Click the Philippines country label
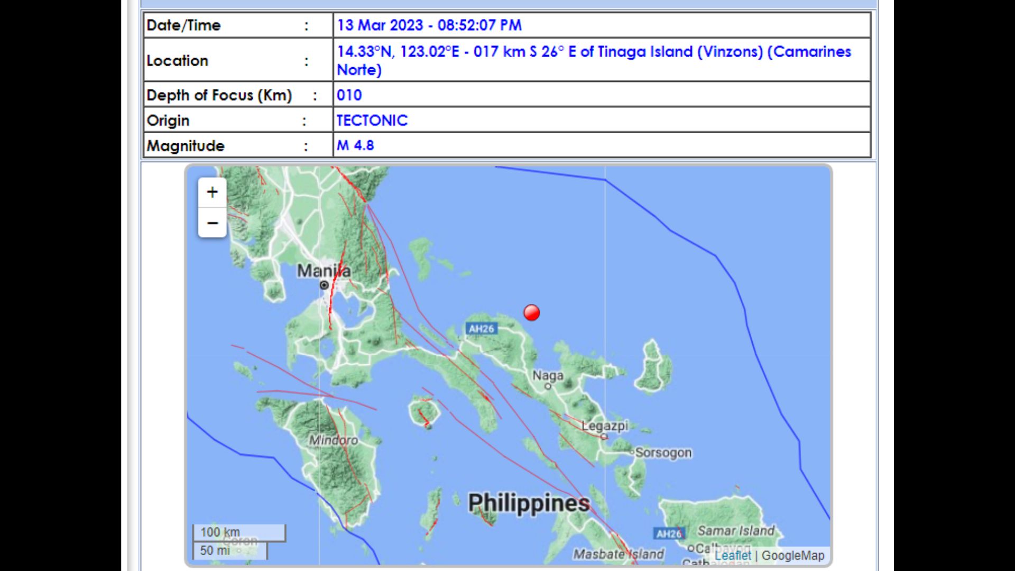 click(x=529, y=503)
